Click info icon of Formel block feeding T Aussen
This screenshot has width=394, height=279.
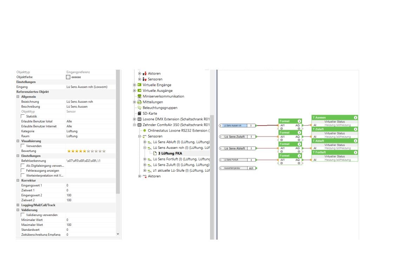click(x=299, y=121)
